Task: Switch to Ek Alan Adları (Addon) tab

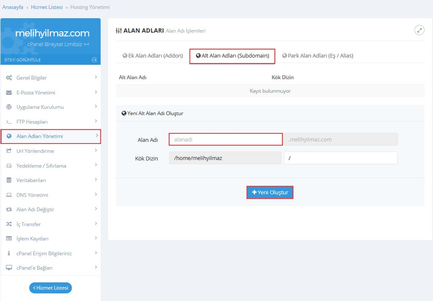Action: [153, 56]
